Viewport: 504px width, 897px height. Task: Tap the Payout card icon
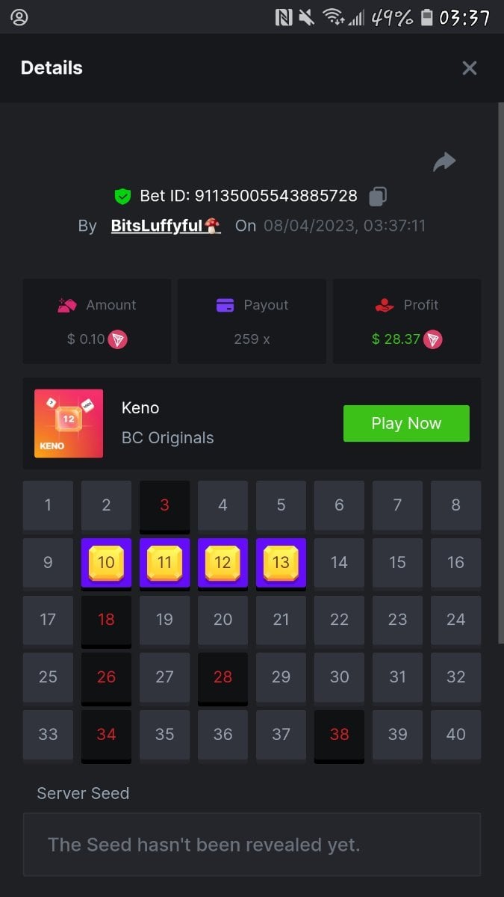pyautogui.click(x=225, y=305)
